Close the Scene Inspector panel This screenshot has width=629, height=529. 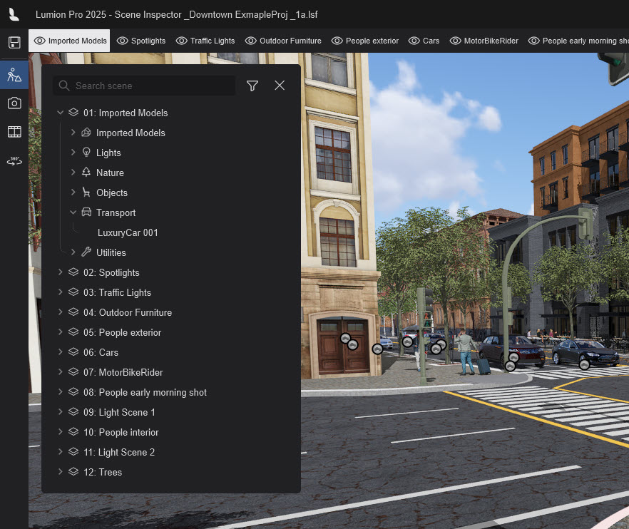280,86
